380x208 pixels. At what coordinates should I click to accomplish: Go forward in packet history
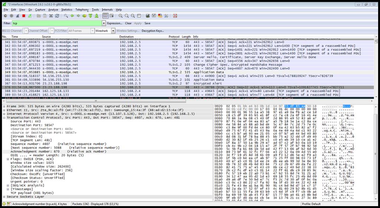tap(78, 16)
